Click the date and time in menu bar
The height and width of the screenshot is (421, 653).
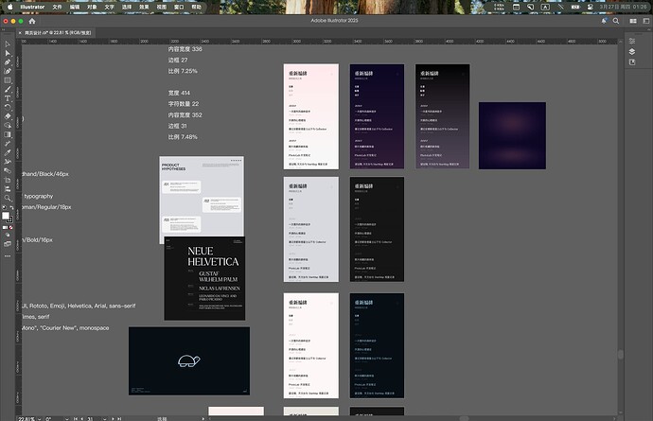[x=623, y=7]
